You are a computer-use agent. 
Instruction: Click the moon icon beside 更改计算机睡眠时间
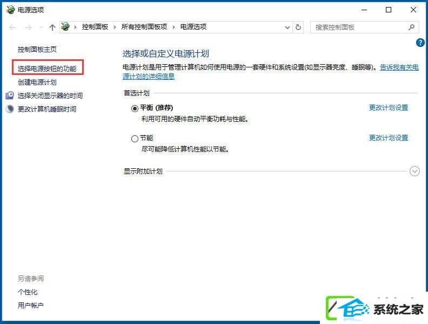[x=10, y=109]
